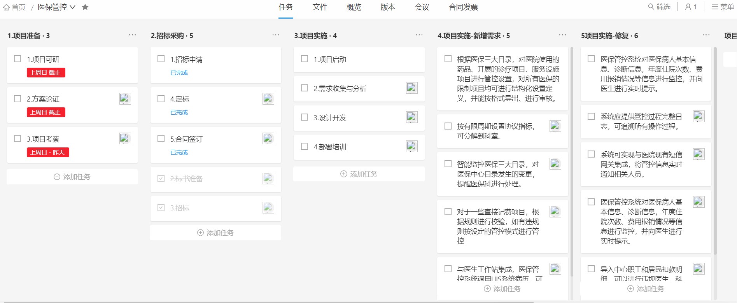
Task: Click 已完成 status on 4.定标 card
Action: pos(179,112)
